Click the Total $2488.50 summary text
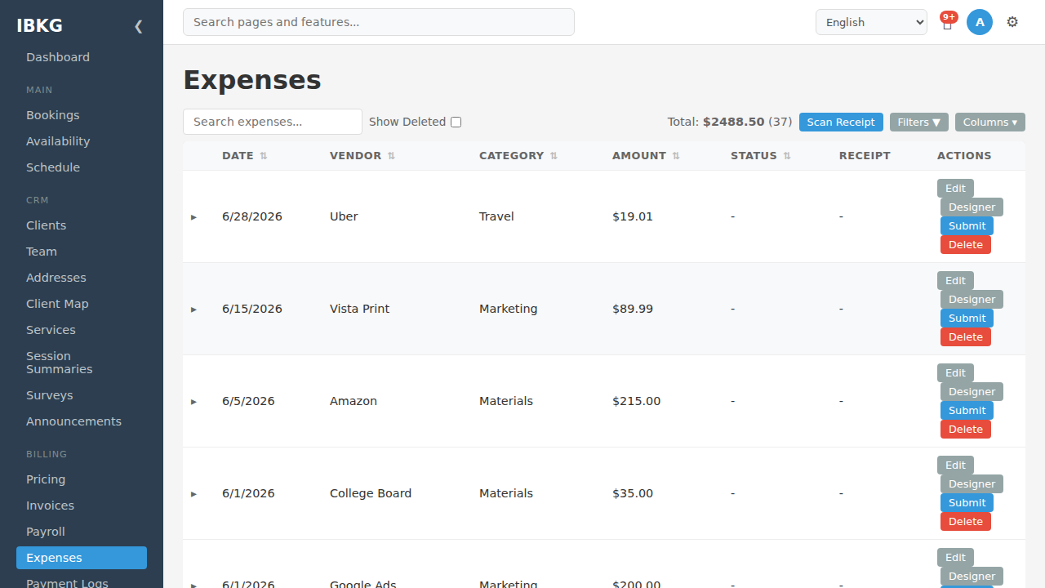Screen dimensions: 1045x588 pos(730,122)
